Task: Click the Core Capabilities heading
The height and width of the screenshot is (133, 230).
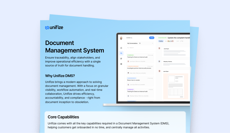Action: tap(63, 117)
